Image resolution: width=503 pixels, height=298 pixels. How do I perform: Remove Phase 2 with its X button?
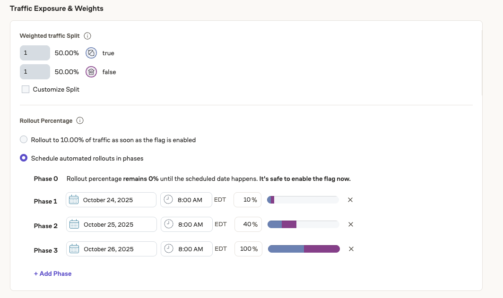pos(350,224)
